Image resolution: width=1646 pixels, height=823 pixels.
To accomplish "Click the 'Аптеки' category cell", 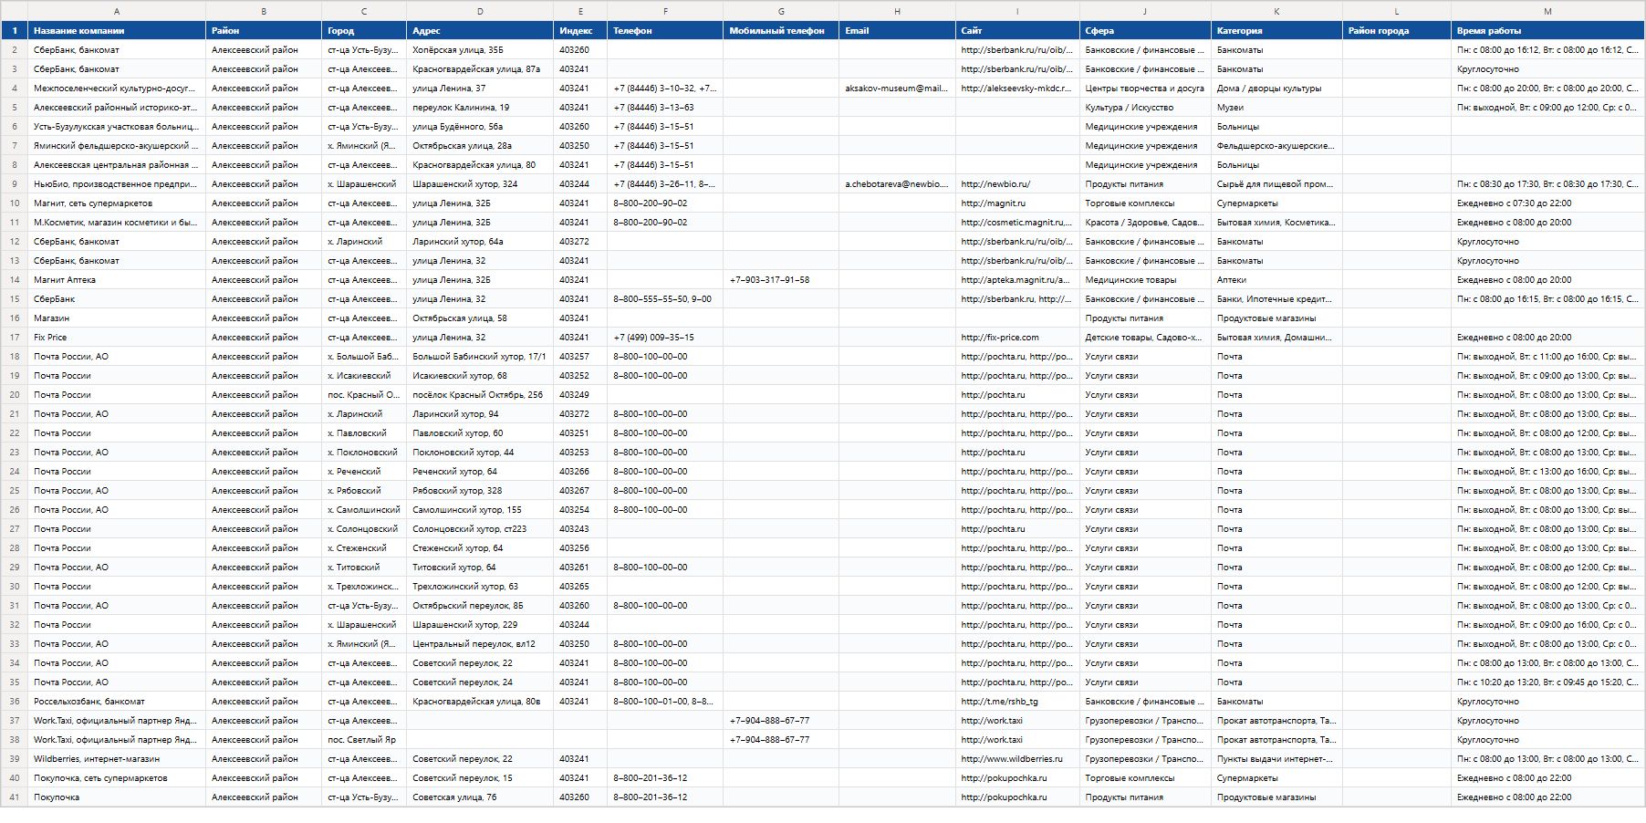I will tap(1276, 280).
